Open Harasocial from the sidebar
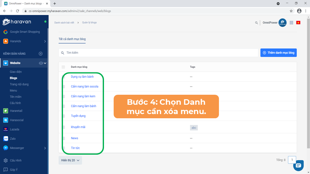Image resolution: width=310 pixels, height=174 pixels. click(x=5, y=120)
